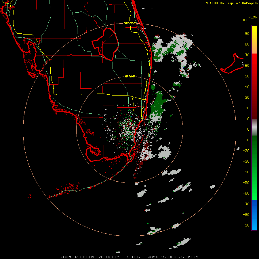Click the 100 NMI range ring label
Image resolution: width=259 pixels, height=259 pixels.
tap(129, 23)
